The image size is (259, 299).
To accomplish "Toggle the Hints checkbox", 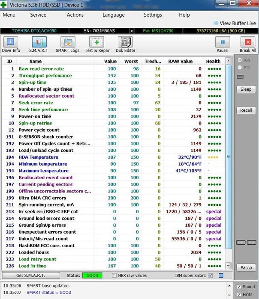I will [x=239, y=294].
